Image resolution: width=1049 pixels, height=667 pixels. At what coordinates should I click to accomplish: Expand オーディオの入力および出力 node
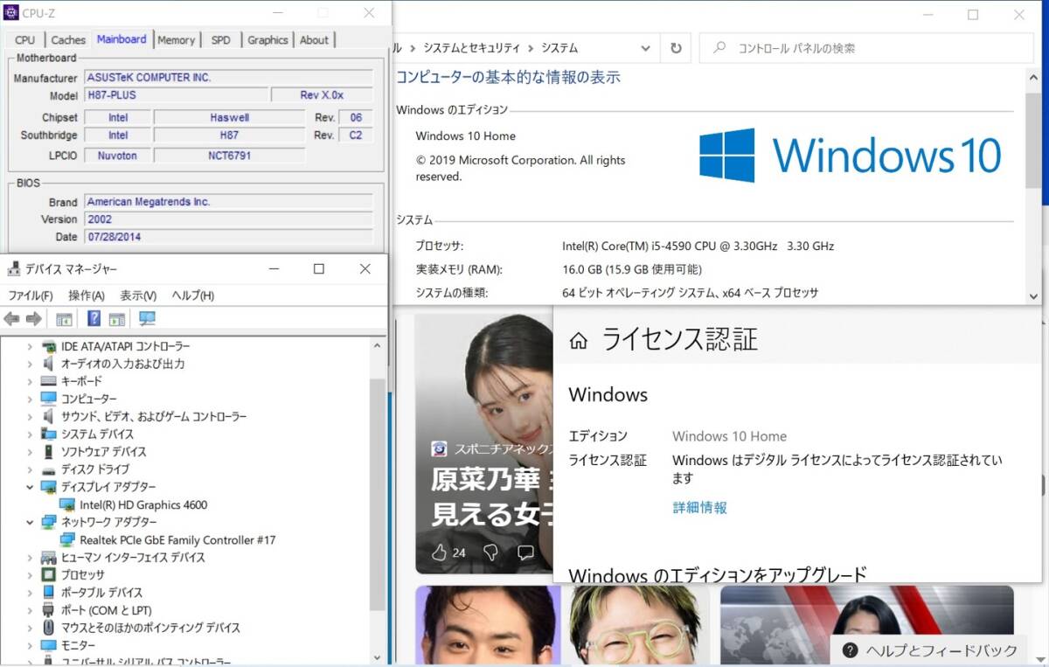pyautogui.click(x=30, y=364)
